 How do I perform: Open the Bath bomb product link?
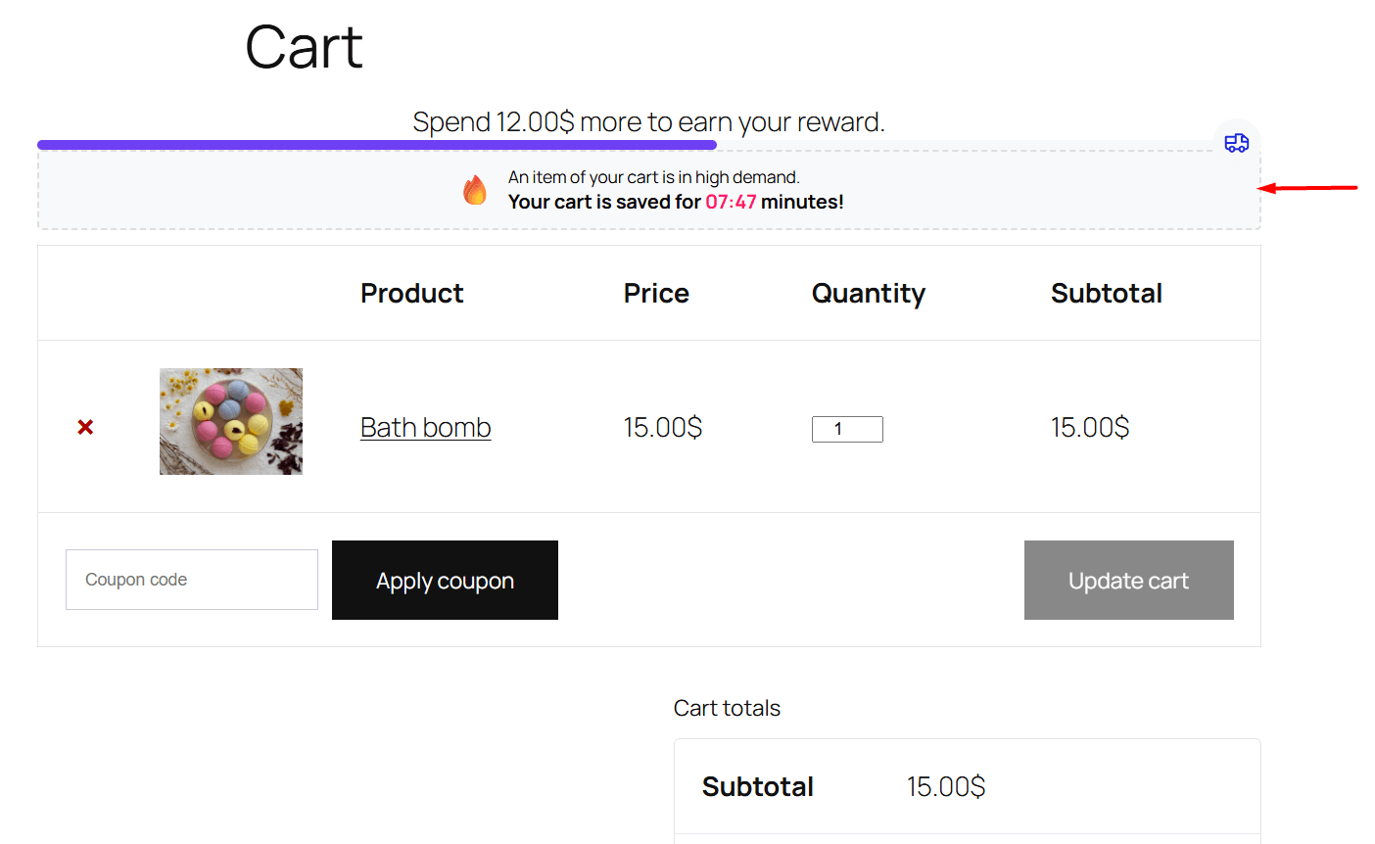pos(425,428)
